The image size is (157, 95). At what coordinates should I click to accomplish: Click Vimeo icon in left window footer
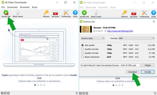(9, 93)
